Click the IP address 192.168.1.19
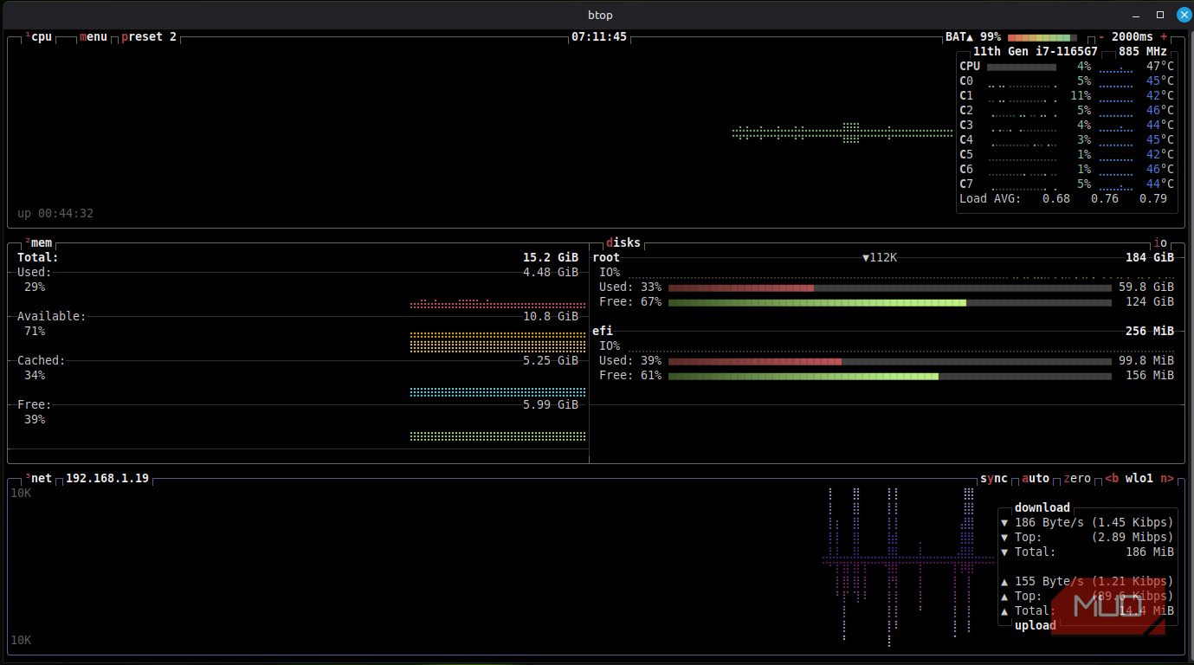 (107, 479)
